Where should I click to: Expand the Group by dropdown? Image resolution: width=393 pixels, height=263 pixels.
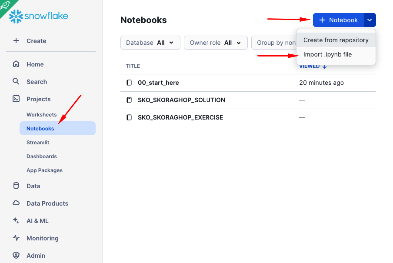point(275,43)
